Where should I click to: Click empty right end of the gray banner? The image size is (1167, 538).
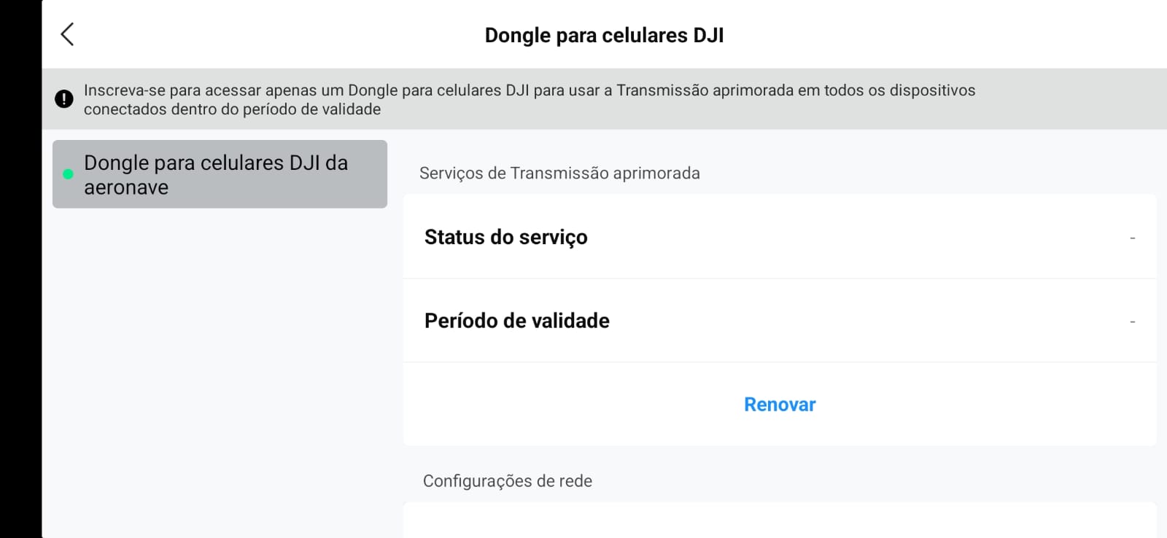pyautogui.click(x=1079, y=99)
